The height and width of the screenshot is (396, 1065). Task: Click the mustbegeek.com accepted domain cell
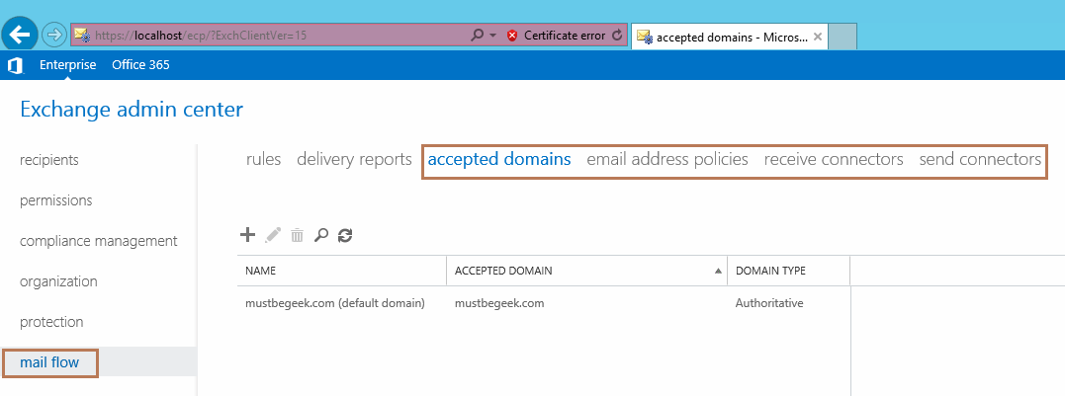[499, 303]
